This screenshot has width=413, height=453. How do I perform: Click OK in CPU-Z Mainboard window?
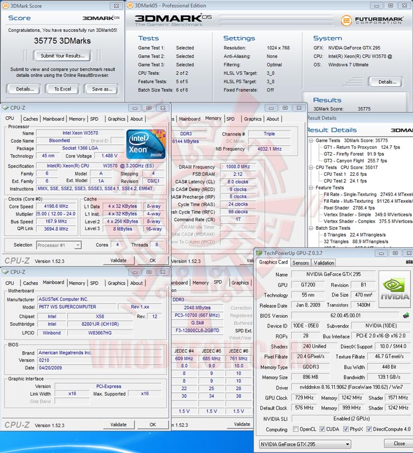[x=153, y=425]
